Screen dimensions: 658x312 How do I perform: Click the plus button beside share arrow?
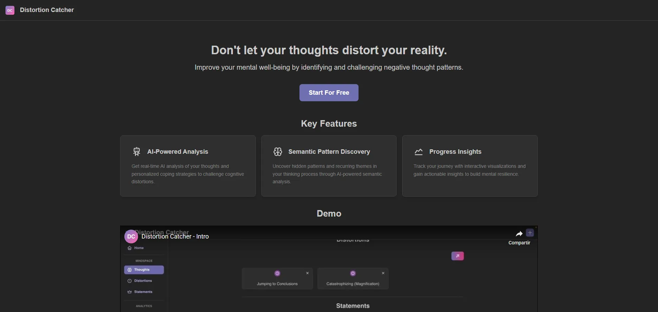pyautogui.click(x=530, y=233)
